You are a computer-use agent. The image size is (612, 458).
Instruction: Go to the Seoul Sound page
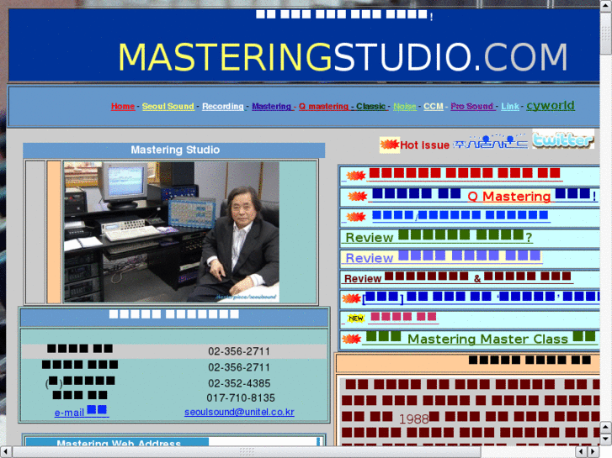coord(168,106)
